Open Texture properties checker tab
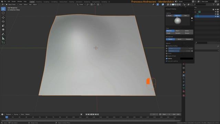The image size is (220, 124). pyautogui.click(x=184, y=96)
